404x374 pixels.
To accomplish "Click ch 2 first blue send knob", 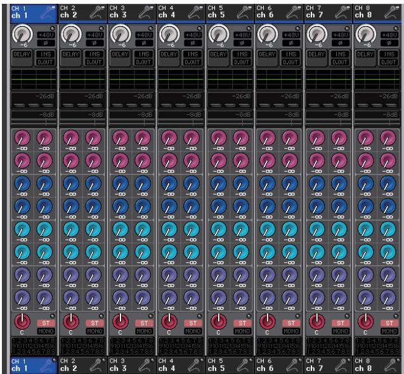I will click(71, 184).
